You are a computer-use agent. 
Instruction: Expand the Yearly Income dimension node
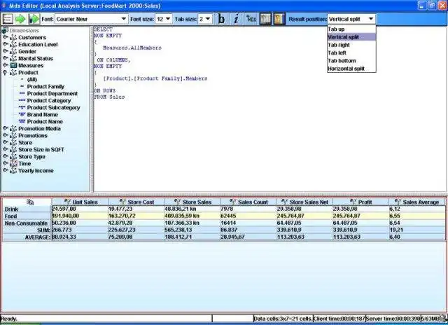click(x=6, y=170)
